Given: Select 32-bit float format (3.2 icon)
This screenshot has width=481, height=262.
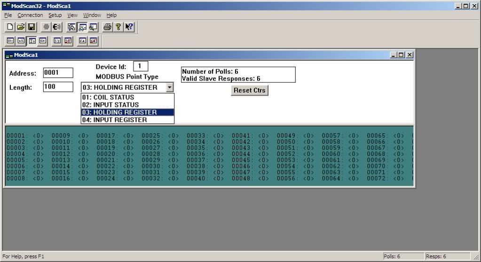Looking at the screenshot, I should 57,41.
